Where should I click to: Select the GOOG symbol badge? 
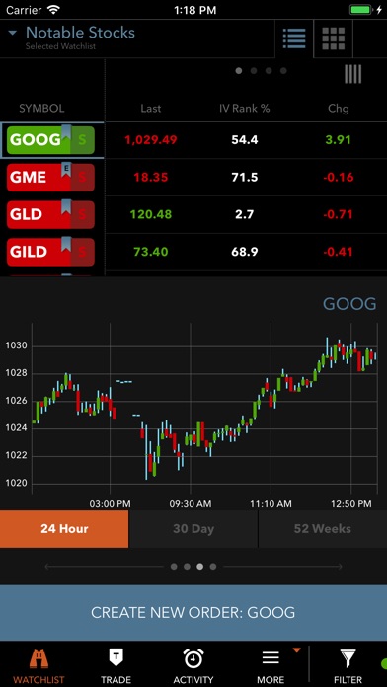[50, 140]
